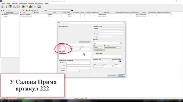
Task: Click company head Фамилия field
Action: pos(78,63)
